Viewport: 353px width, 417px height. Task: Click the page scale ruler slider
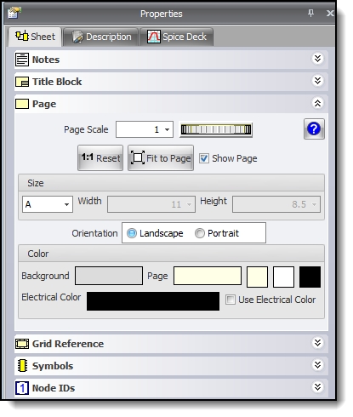216,129
